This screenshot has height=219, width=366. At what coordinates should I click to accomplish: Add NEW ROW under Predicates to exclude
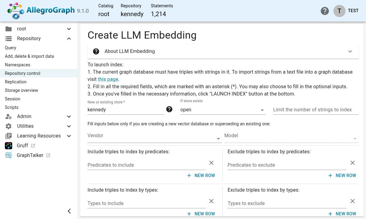pos(342,176)
